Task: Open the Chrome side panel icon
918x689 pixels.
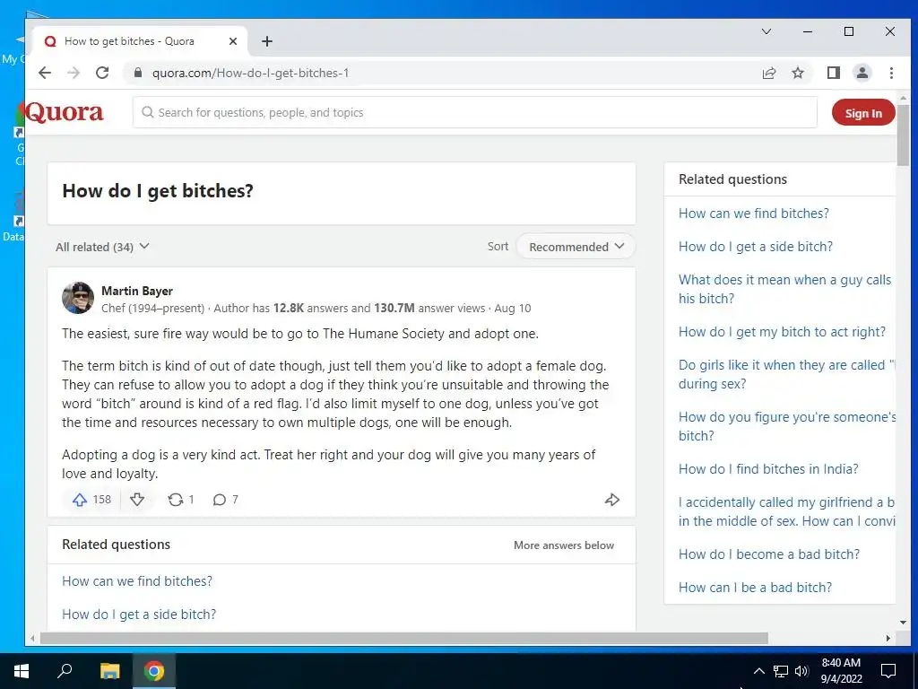Action: point(833,73)
